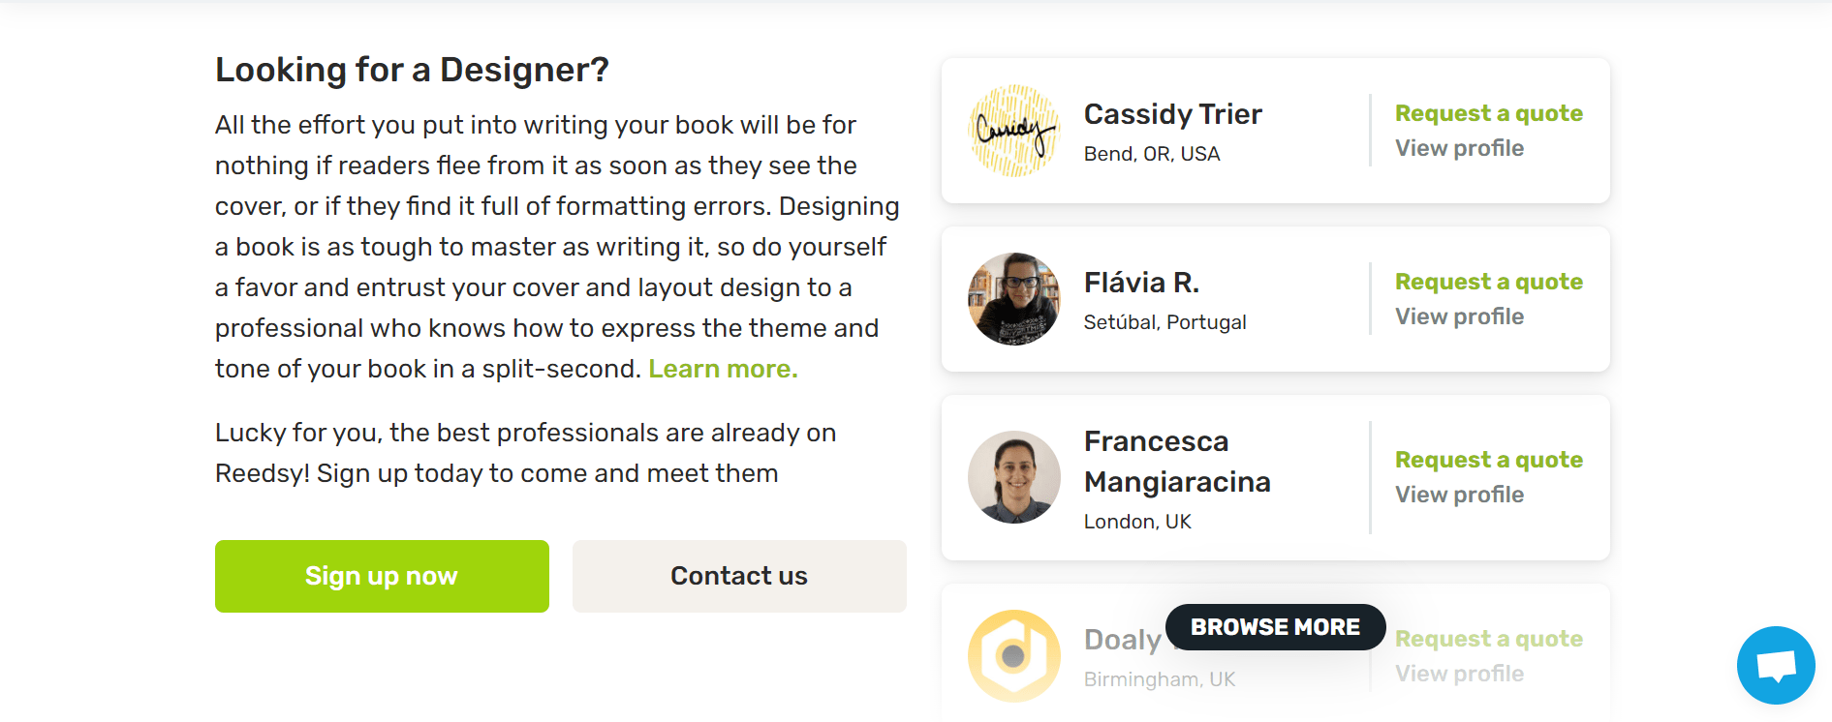Viewport: 1832px width, 722px height.
Task: View Doaly's profile
Action: click(x=1459, y=673)
